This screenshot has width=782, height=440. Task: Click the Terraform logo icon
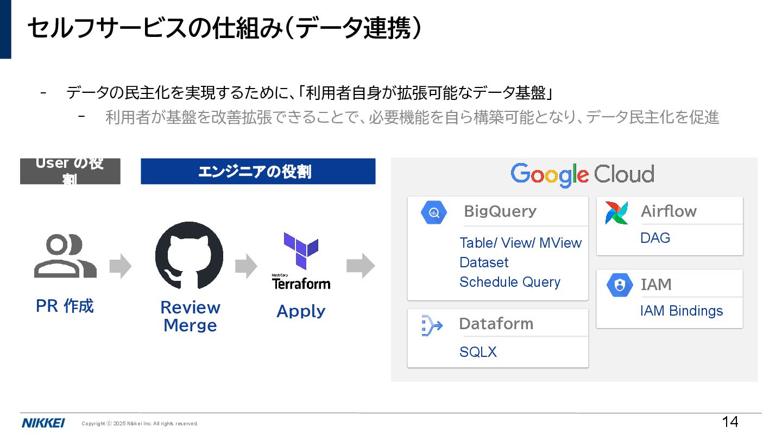pos(301,261)
